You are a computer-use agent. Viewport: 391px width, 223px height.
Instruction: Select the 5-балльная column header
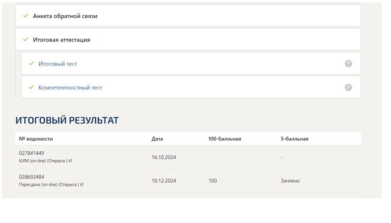pos(295,139)
